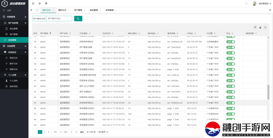Image resolution: width=273 pixels, height=138 pixels.
Task: Go to page 3
Action: (48, 132)
